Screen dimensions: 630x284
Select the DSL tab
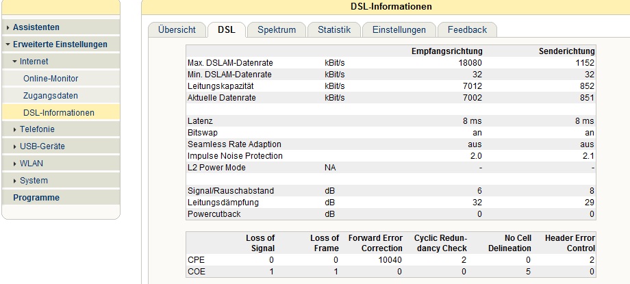coord(226,29)
